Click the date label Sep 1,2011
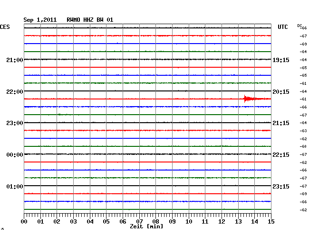The height and width of the screenshot is (234, 309). tap(40, 20)
